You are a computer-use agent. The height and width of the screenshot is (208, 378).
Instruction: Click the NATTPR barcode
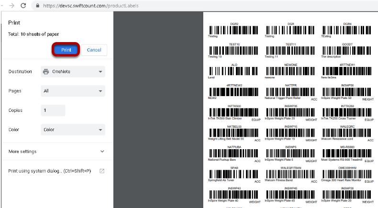click(x=290, y=92)
